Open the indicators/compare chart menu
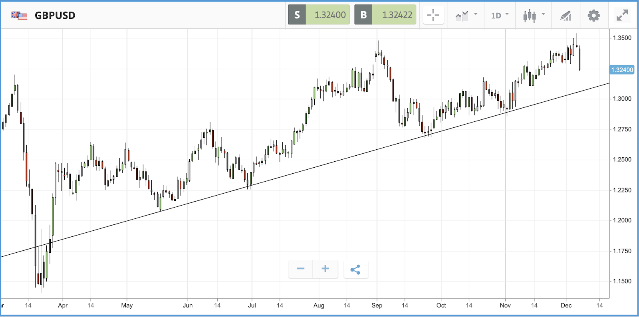639x317 pixels. [x=466, y=16]
